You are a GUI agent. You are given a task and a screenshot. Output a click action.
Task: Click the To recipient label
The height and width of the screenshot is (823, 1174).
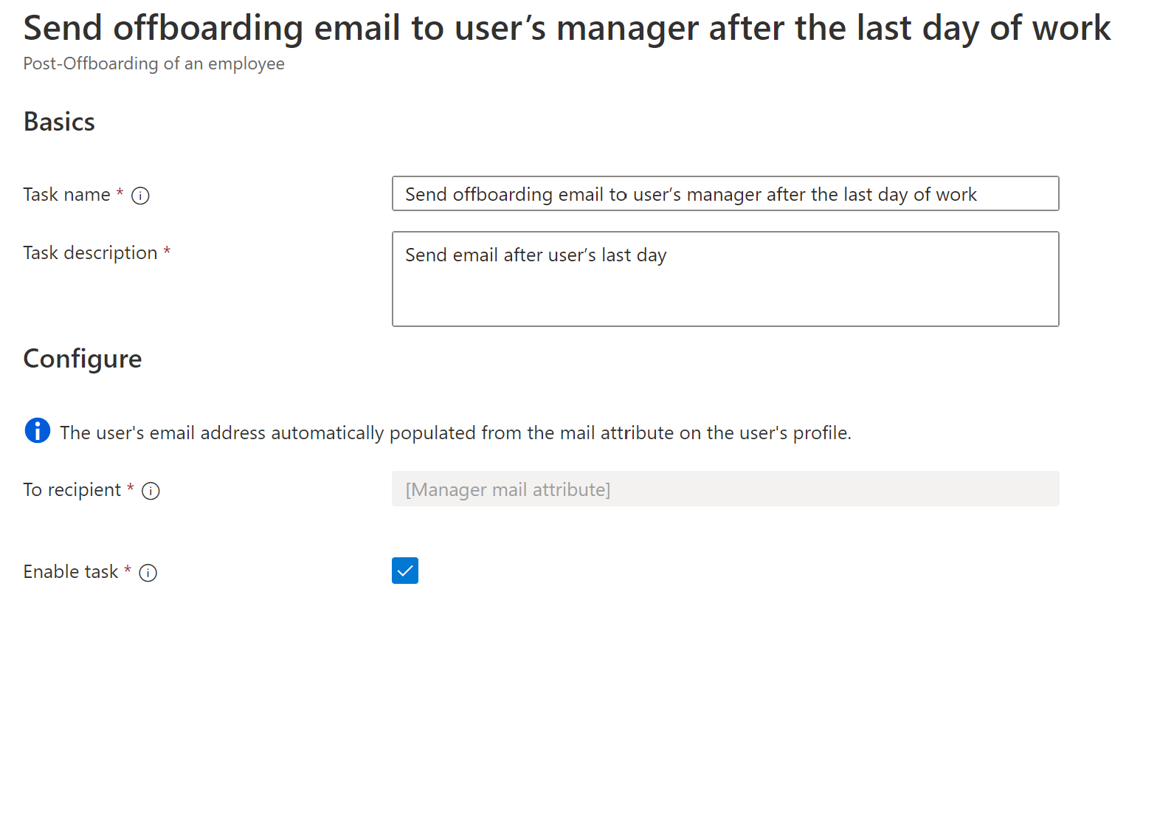[72, 490]
